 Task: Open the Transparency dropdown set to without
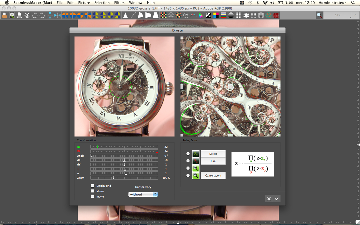click(x=143, y=194)
